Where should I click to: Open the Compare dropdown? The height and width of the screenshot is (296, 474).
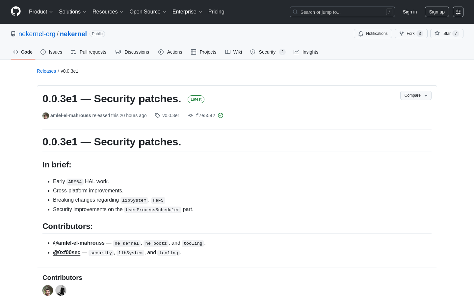pyautogui.click(x=416, y=95)
